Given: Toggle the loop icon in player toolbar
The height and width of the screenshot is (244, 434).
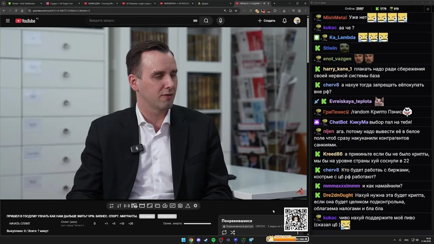Looking at the screenshot, I should pos(112,206).
